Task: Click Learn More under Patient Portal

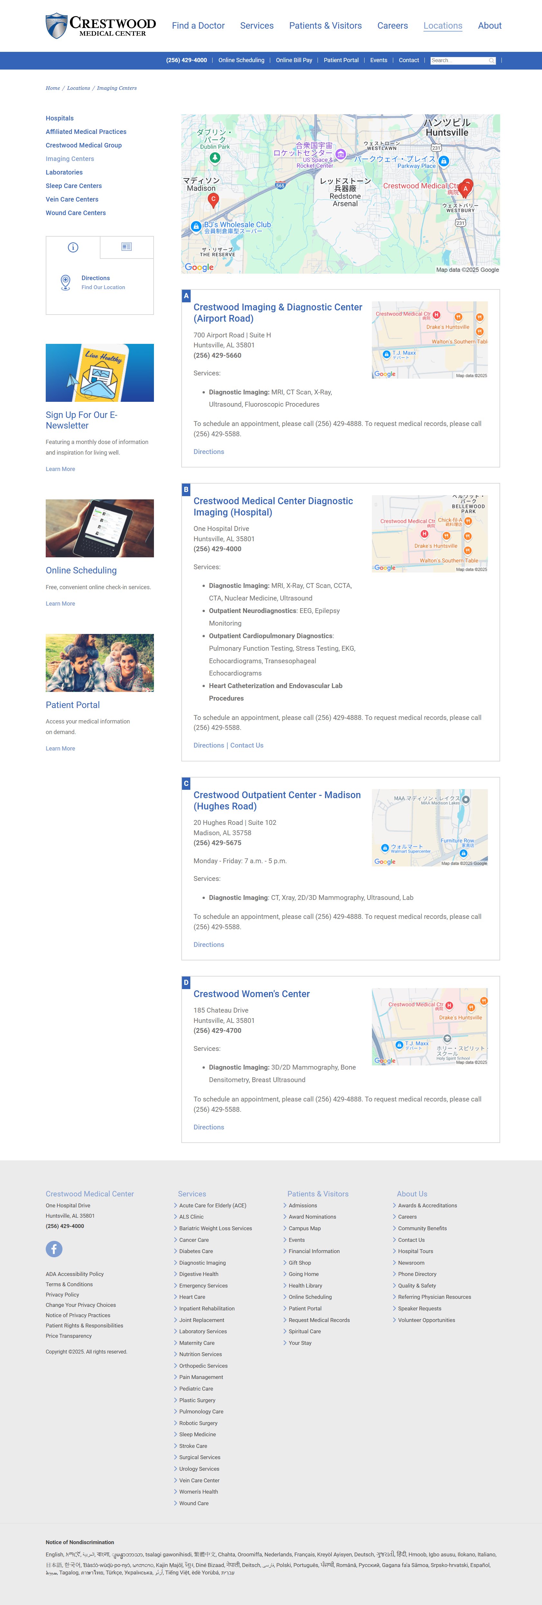Action: tap(61, 749)
